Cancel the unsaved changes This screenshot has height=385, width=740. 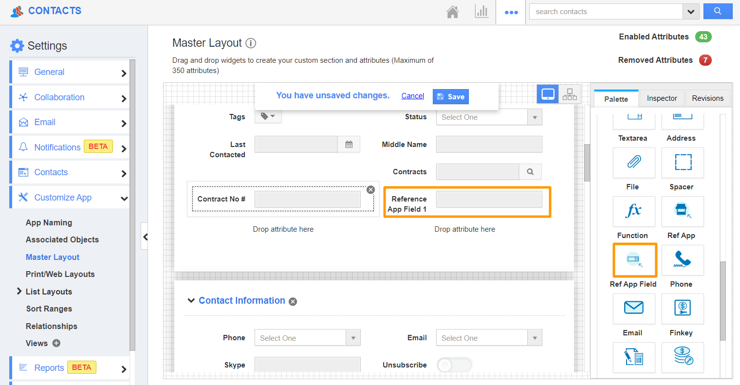(412, 95)
